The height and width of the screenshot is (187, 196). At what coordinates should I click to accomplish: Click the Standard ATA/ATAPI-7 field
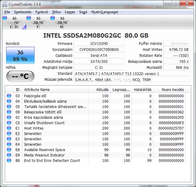pos(132,74)
